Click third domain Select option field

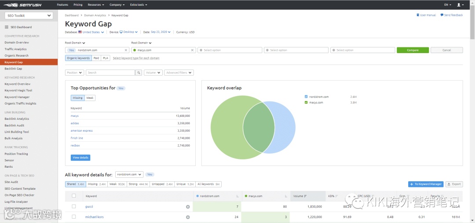(x=230, y=50)
